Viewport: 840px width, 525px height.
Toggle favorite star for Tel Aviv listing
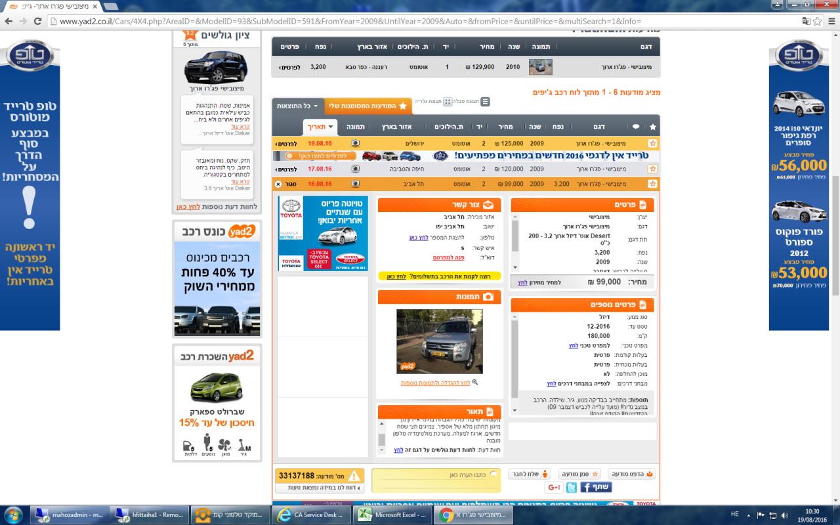652,184
